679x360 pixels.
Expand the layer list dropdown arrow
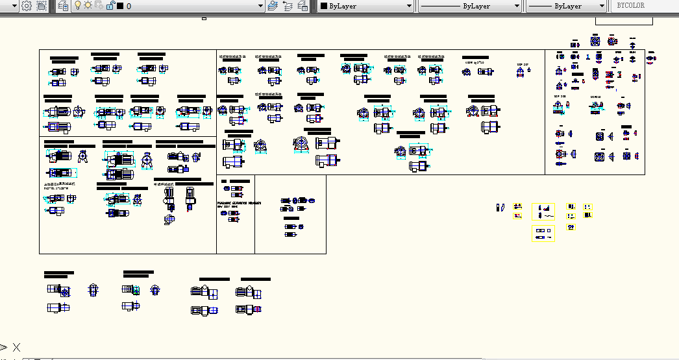(260, 6)
